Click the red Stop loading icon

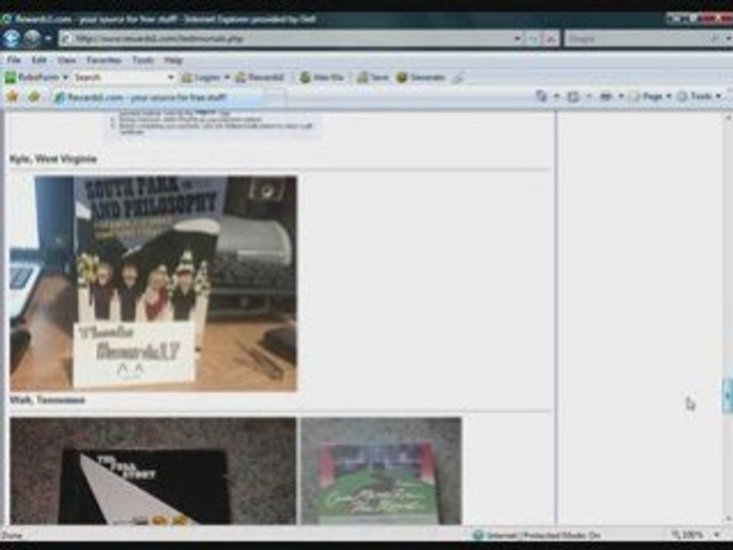551,39
